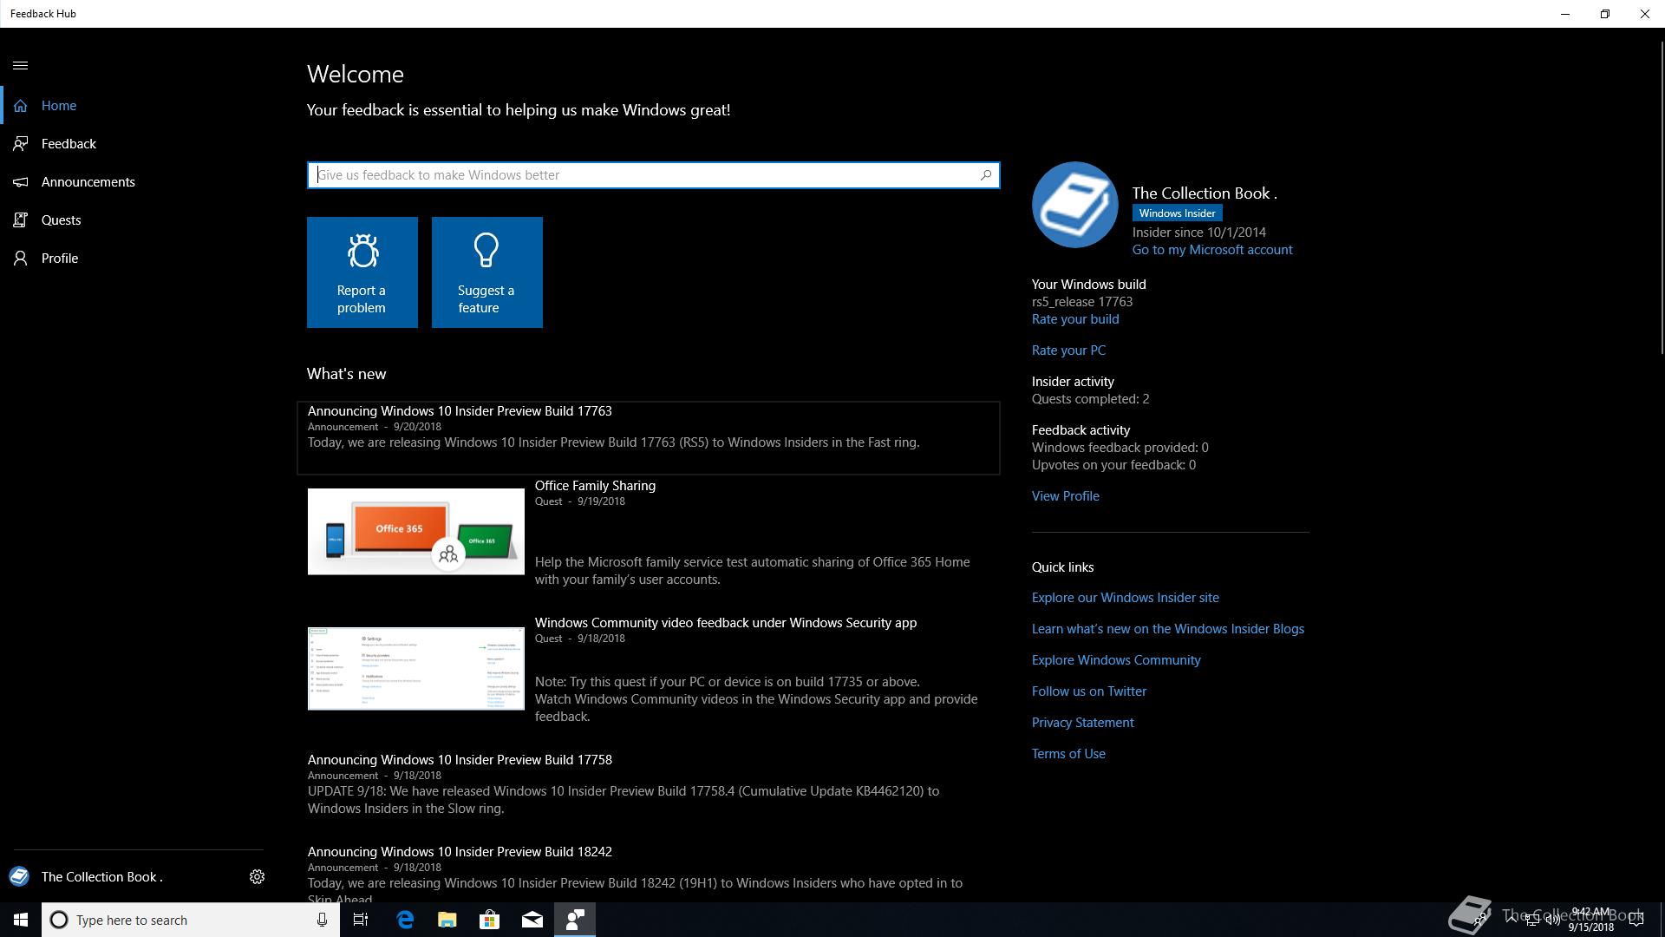Open Explore our Windows Insider site
This screenshot has width=1665, height=937.
[x=1126, y=598]
